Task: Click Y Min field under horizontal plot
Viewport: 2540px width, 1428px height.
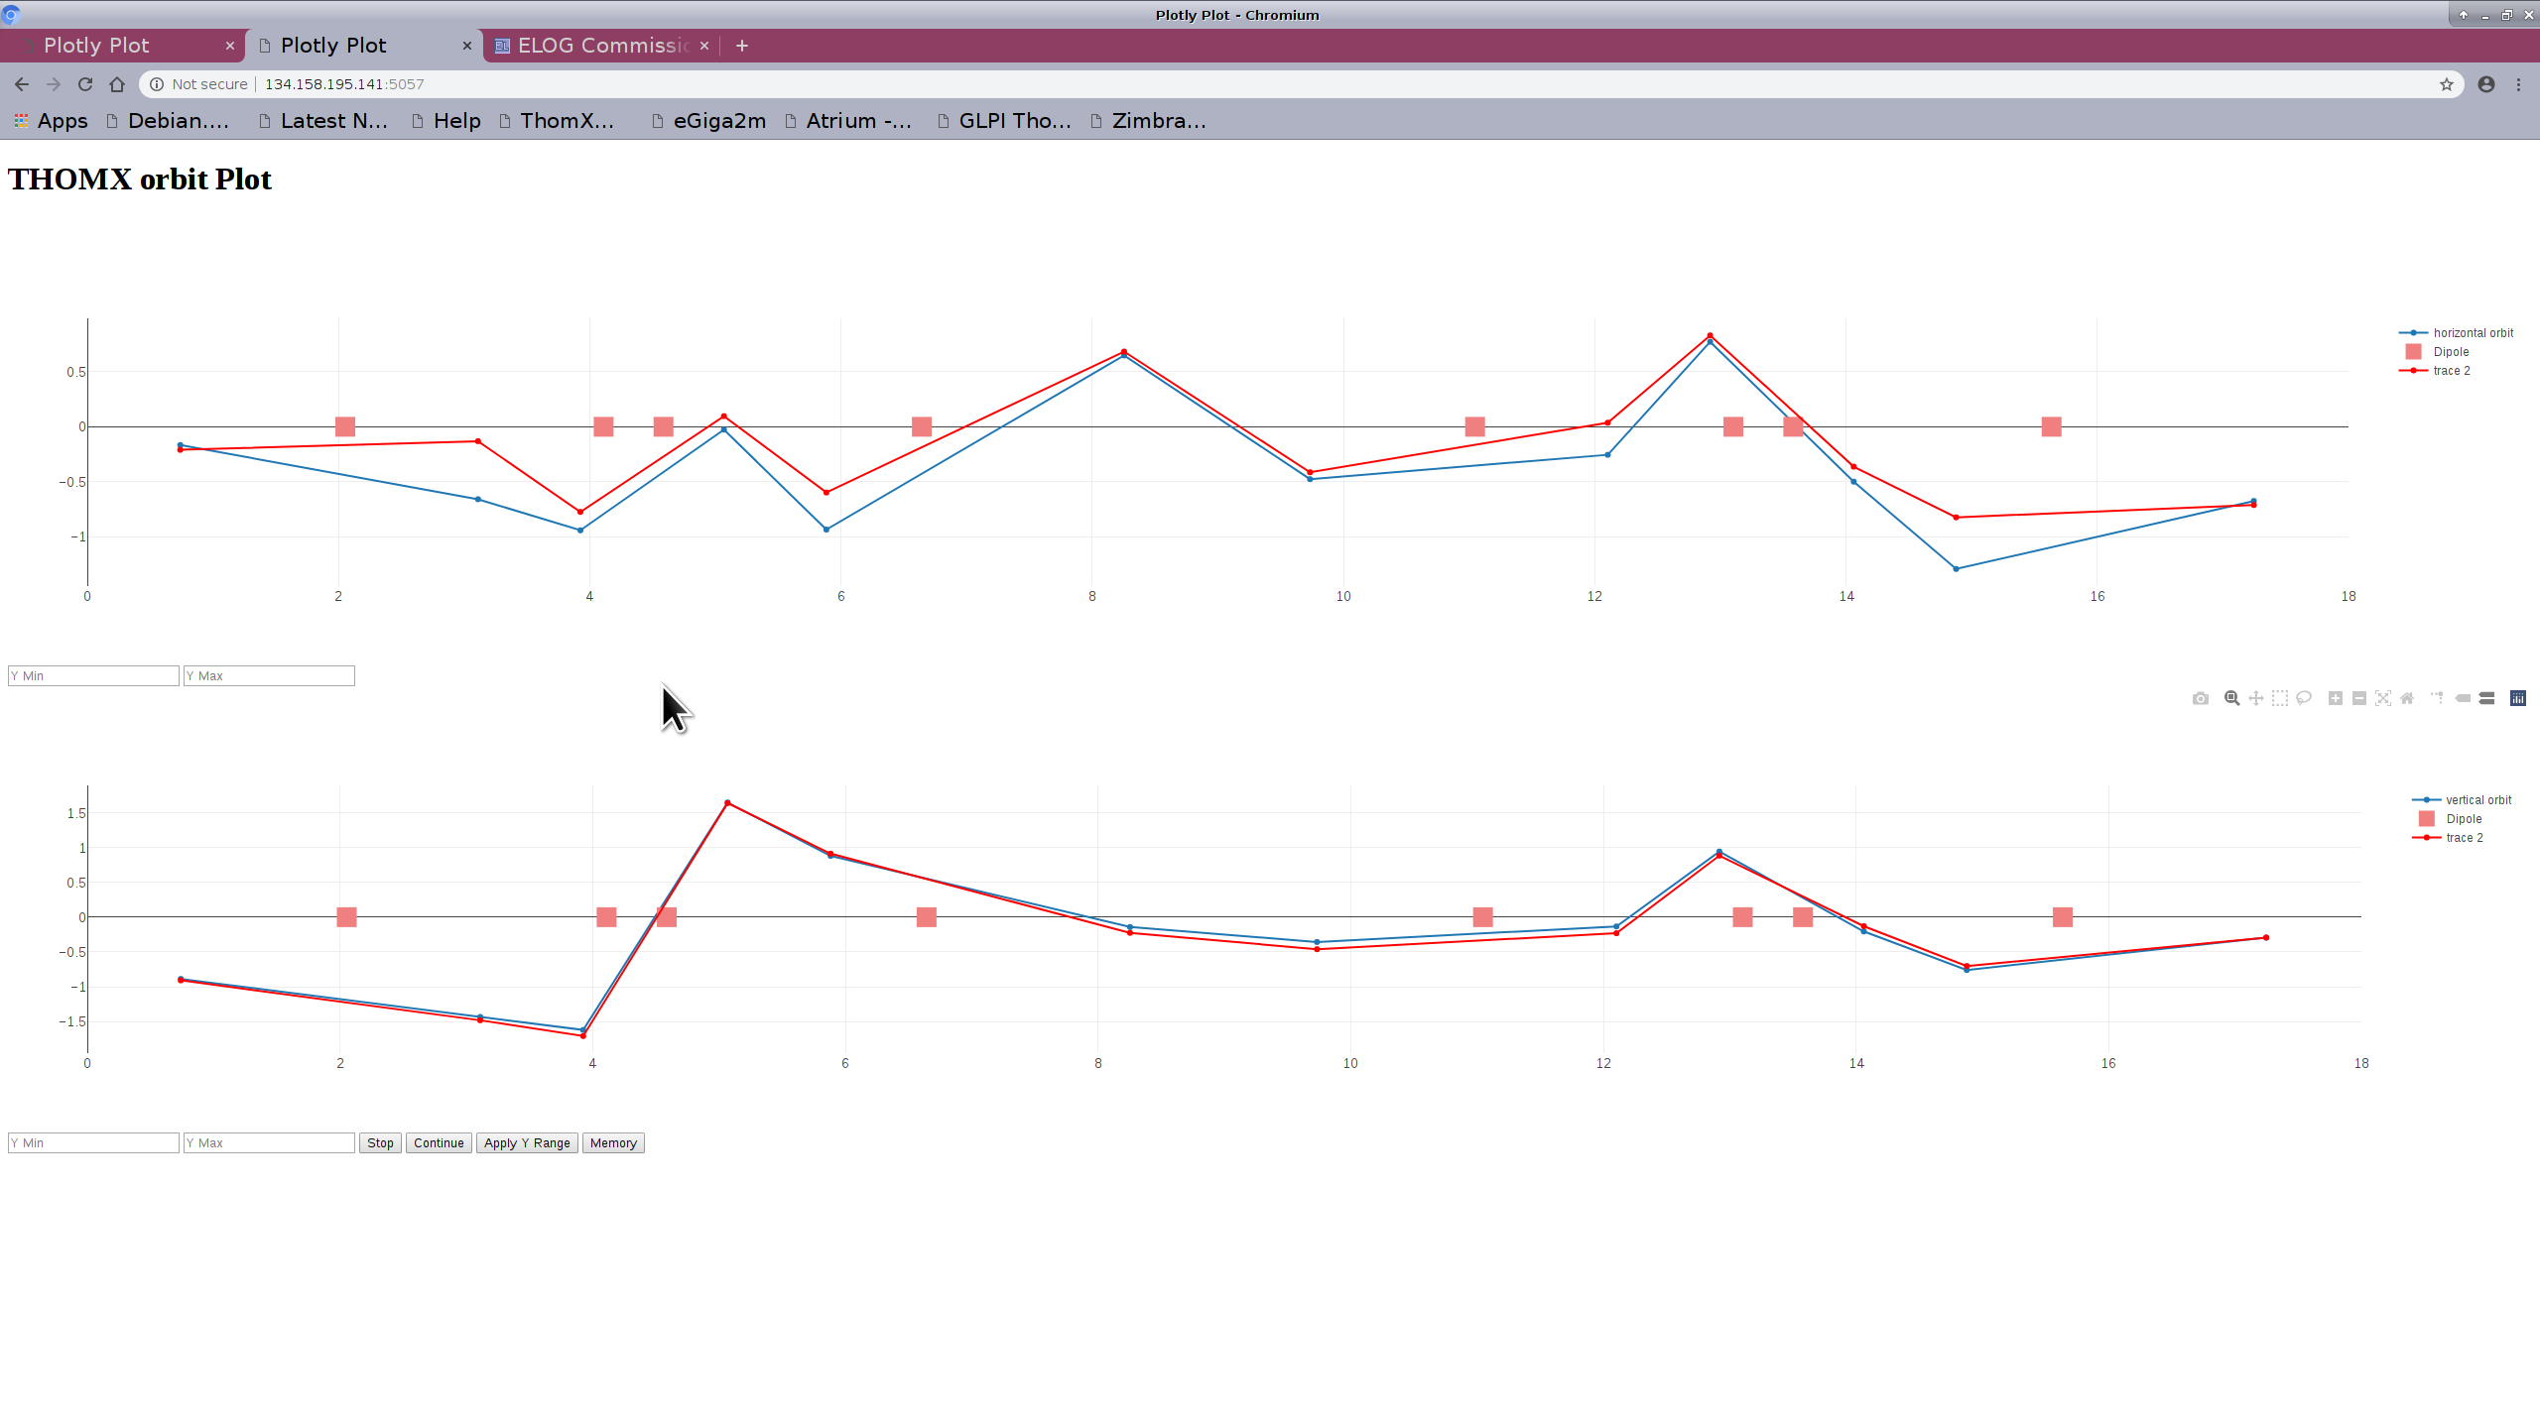Action: (x=93, y=676)
